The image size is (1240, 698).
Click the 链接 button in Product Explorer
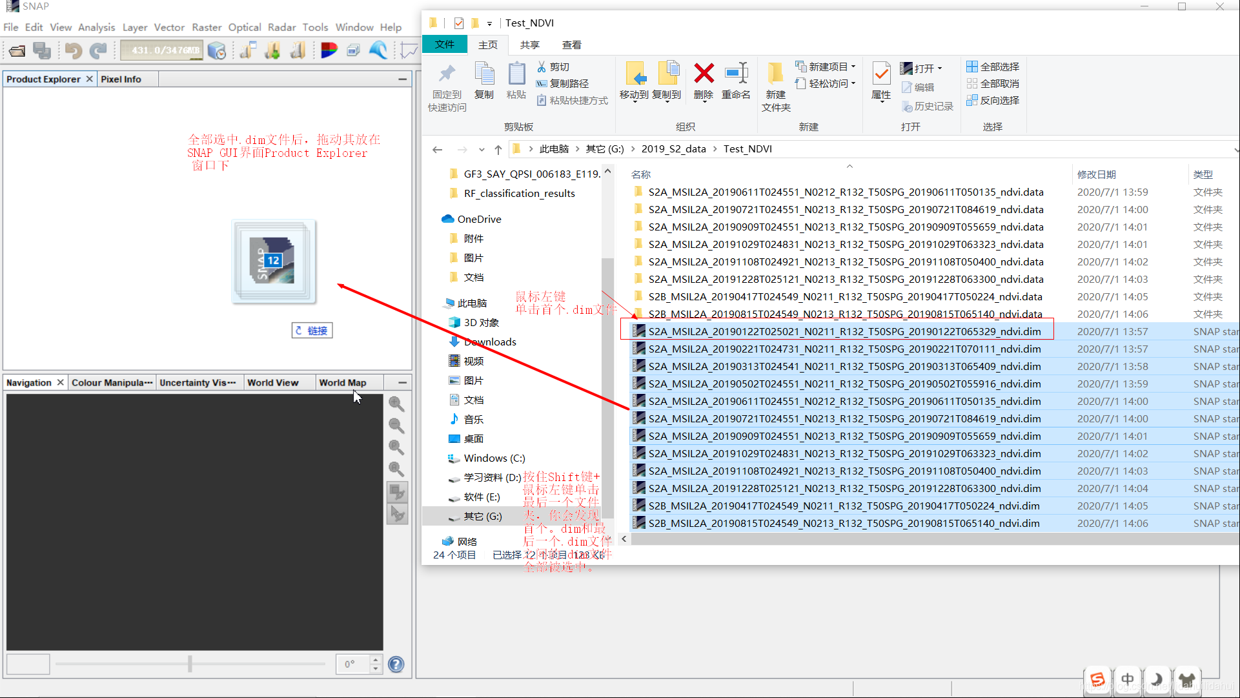coord(312,330)
